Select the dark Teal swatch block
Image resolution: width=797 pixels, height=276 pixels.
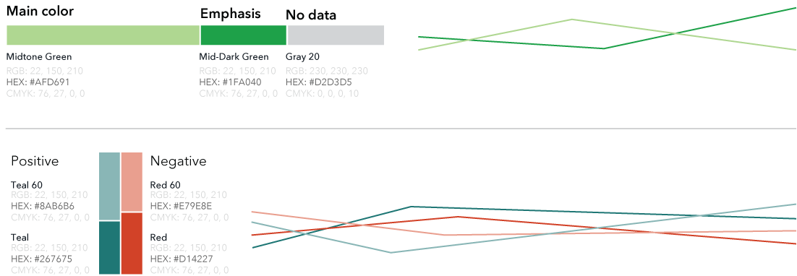click(x=109, y=248)
